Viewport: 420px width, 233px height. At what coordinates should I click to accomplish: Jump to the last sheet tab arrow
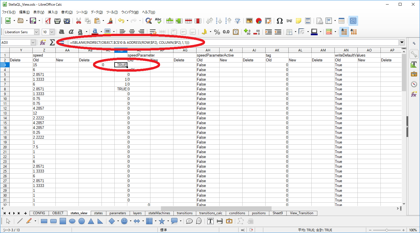[x=19, y=213]
